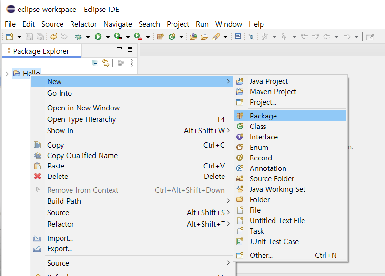This screenshot has width=385, height=276.
Task: Select Source Folder in New submenu
Action: coord(291,179)
